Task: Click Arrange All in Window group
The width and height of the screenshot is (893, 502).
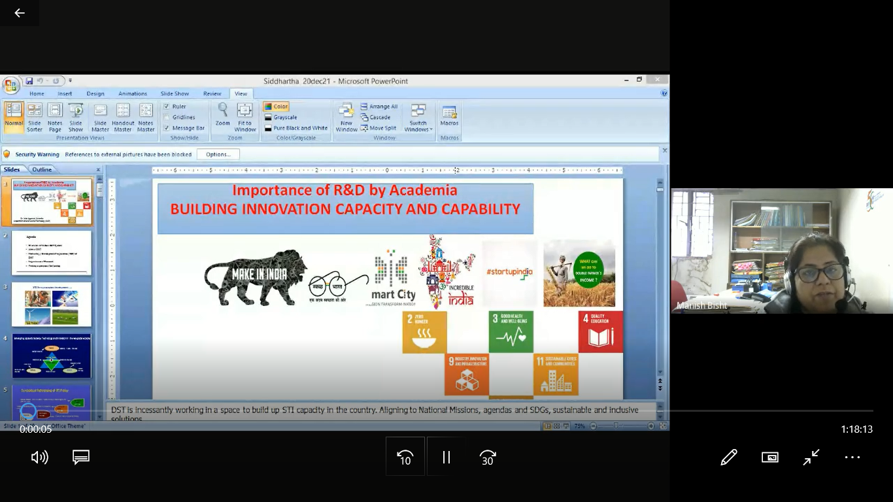Action: [x=379, y=107]
